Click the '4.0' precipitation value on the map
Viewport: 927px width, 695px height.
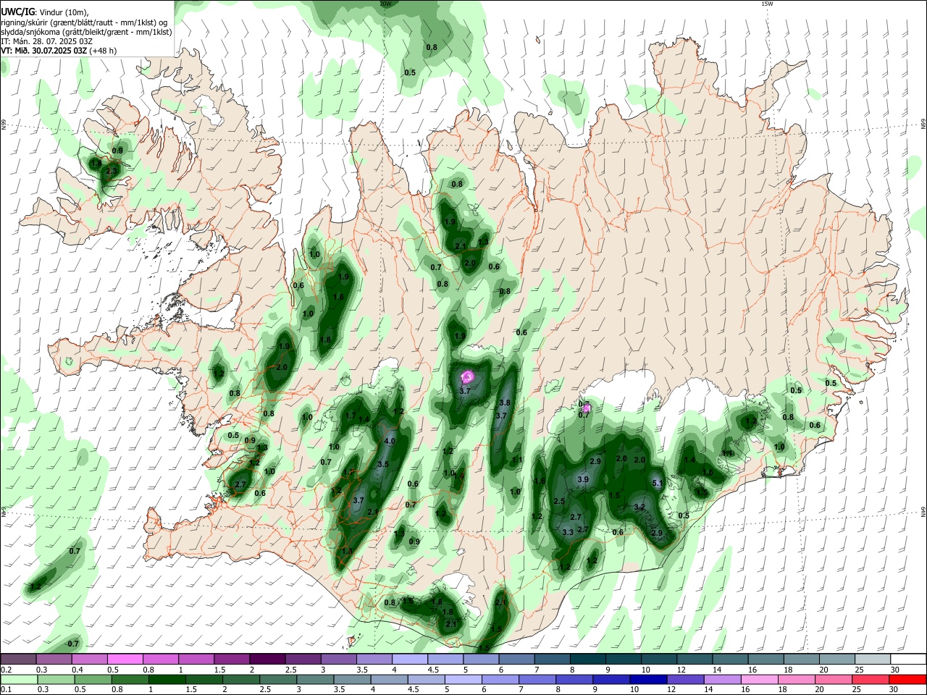tap(390, 441)
